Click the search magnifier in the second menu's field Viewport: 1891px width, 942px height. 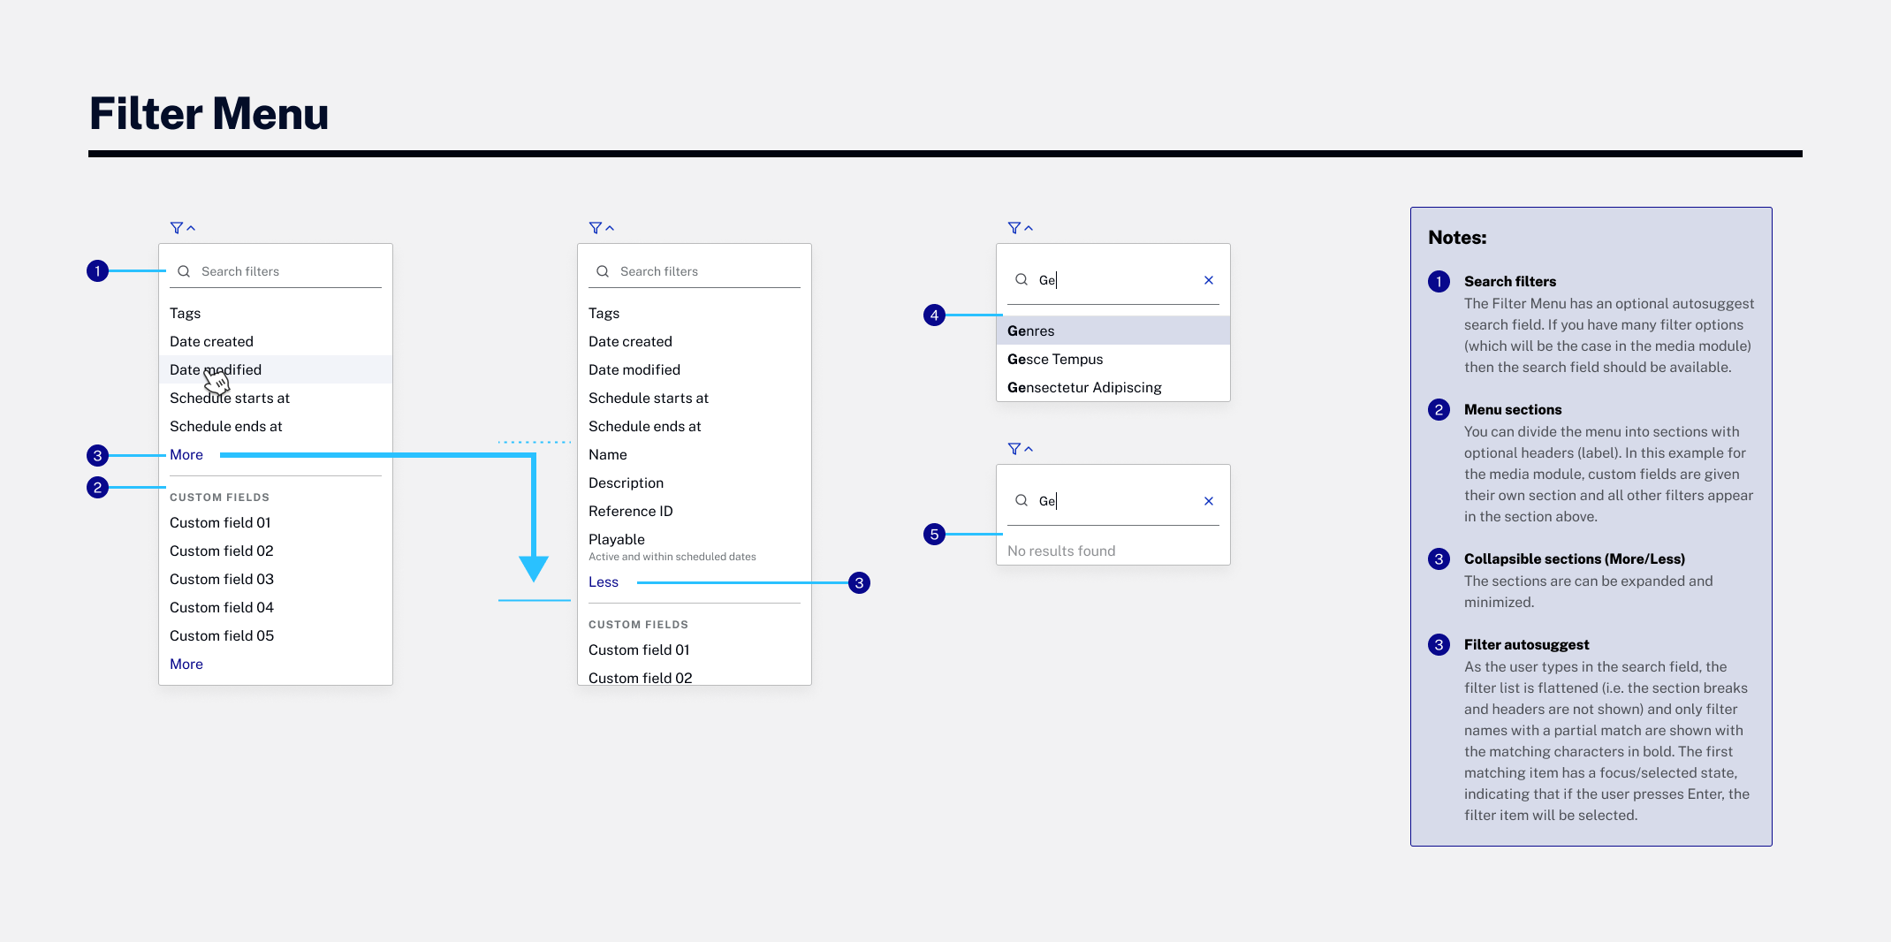click(x=604, y=271)
